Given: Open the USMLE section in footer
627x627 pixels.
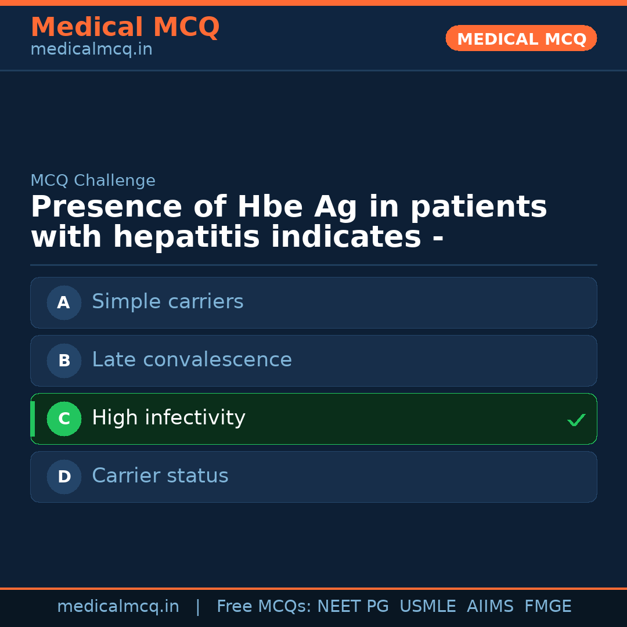Looking at the screenshot, I should click(x=428, y=606).
